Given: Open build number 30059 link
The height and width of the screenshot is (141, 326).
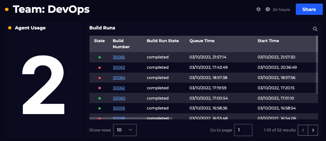Looking at the screenshot, I should [x=119, y=108].
